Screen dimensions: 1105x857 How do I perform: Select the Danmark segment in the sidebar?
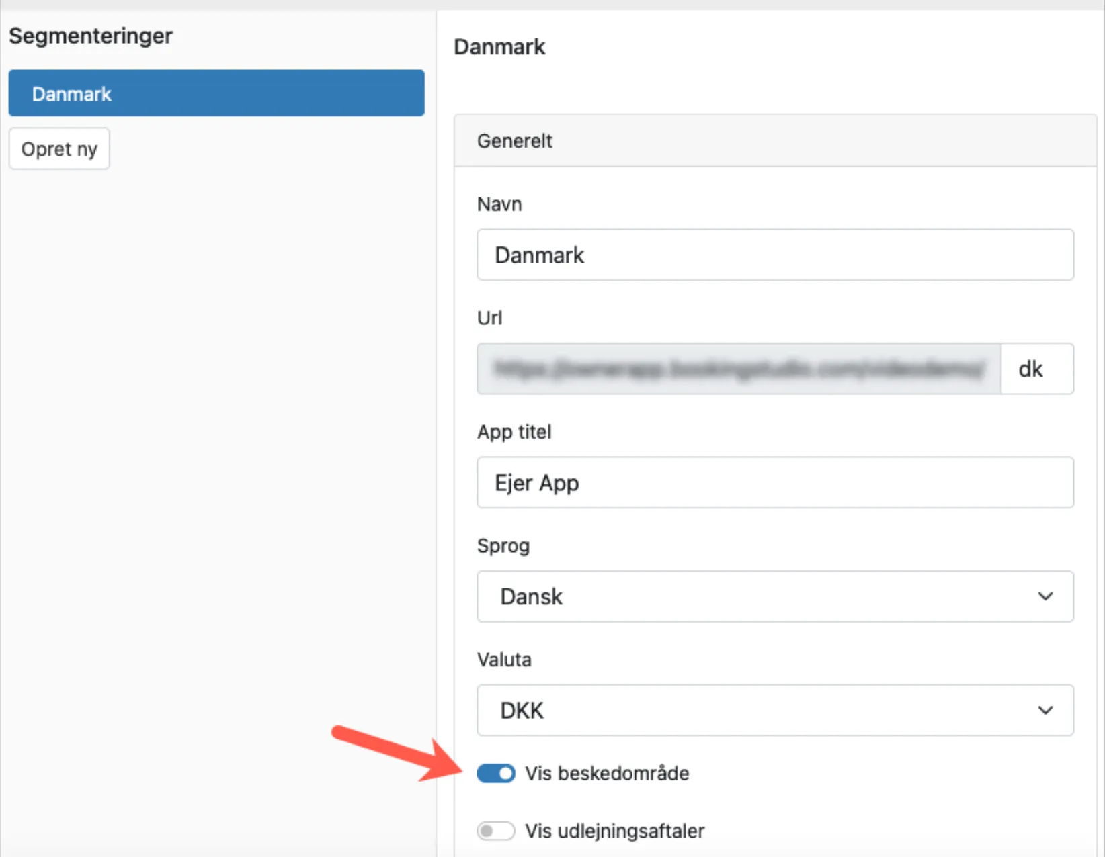(216, 93)
